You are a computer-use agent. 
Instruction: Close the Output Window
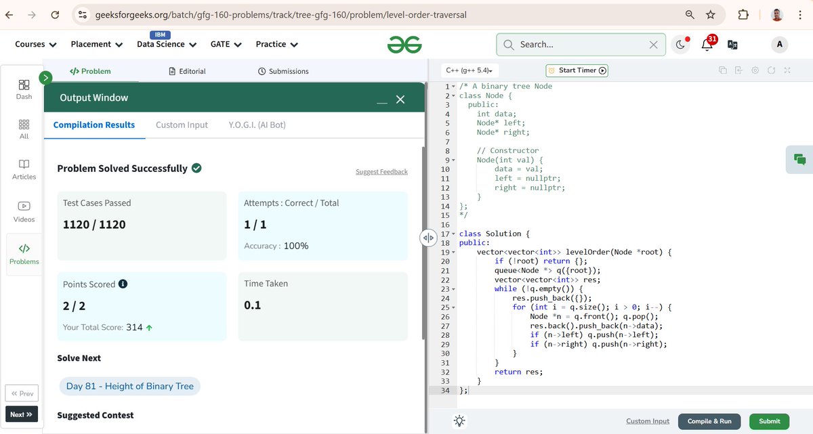click(x=400, y=100)
